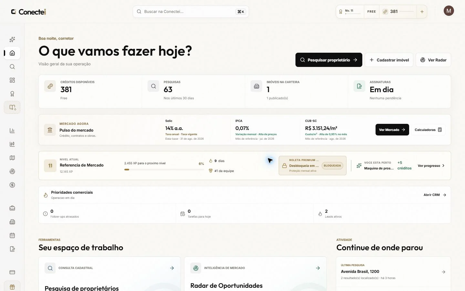Screen dimensions: 465x291
Task: Open the map sidebar icon
Action: (x=12, y=158)
